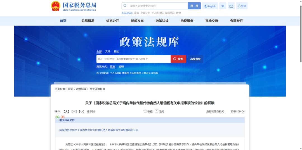
Task: Click date text 2026-09-04
Action: click(237, 111)
